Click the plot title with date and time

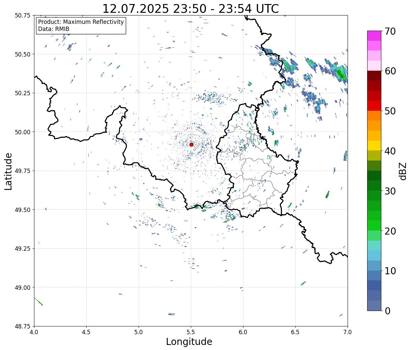[190, 8]
